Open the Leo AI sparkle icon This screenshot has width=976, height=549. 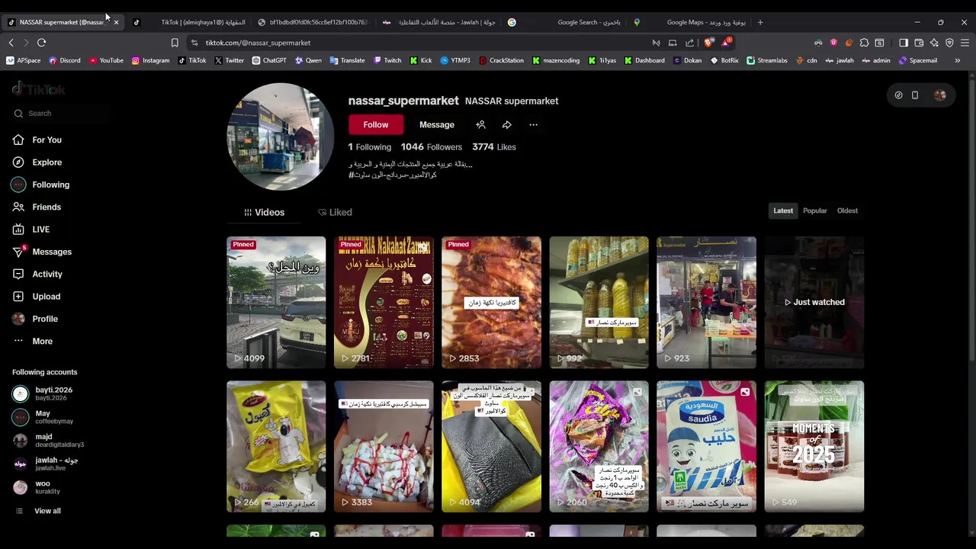coord(934,43)
